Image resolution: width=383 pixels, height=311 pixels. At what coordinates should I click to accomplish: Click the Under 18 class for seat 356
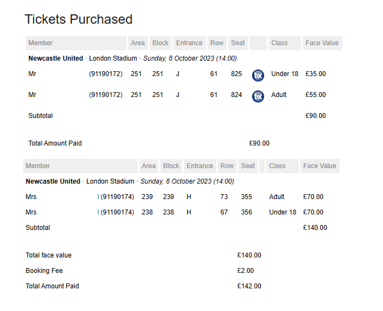click(282, 212)
